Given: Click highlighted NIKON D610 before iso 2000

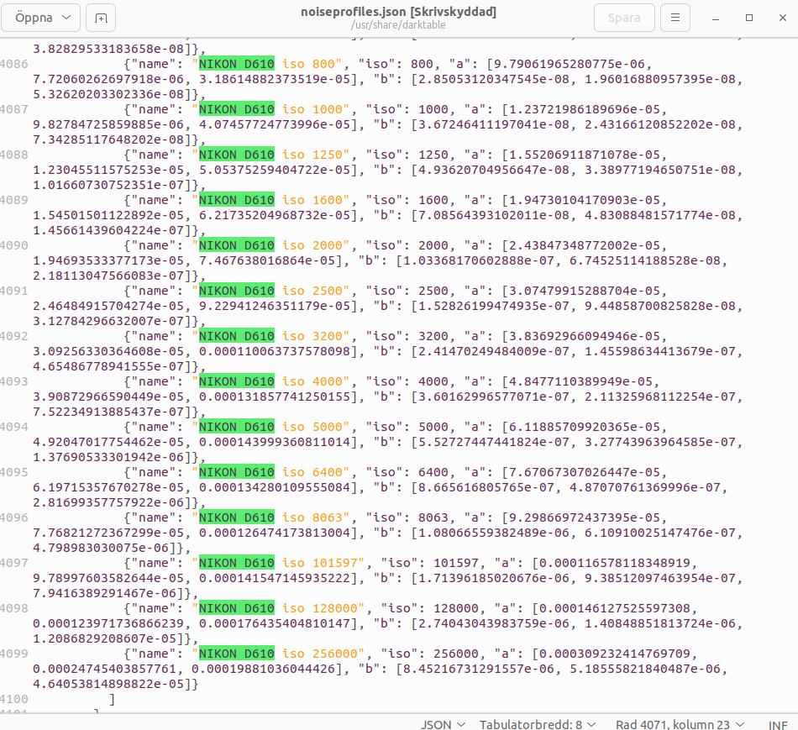Looking at the screenshot, I should [237, 244].
